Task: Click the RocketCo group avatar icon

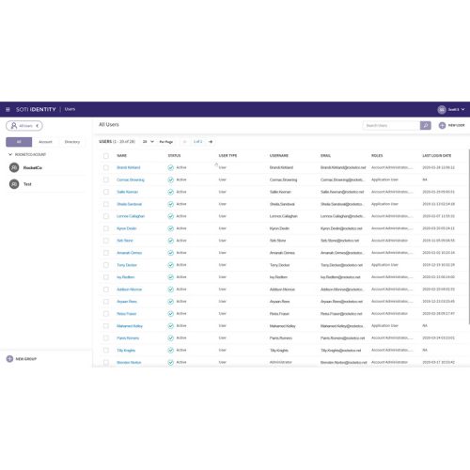Action: [x=14, y=167]
